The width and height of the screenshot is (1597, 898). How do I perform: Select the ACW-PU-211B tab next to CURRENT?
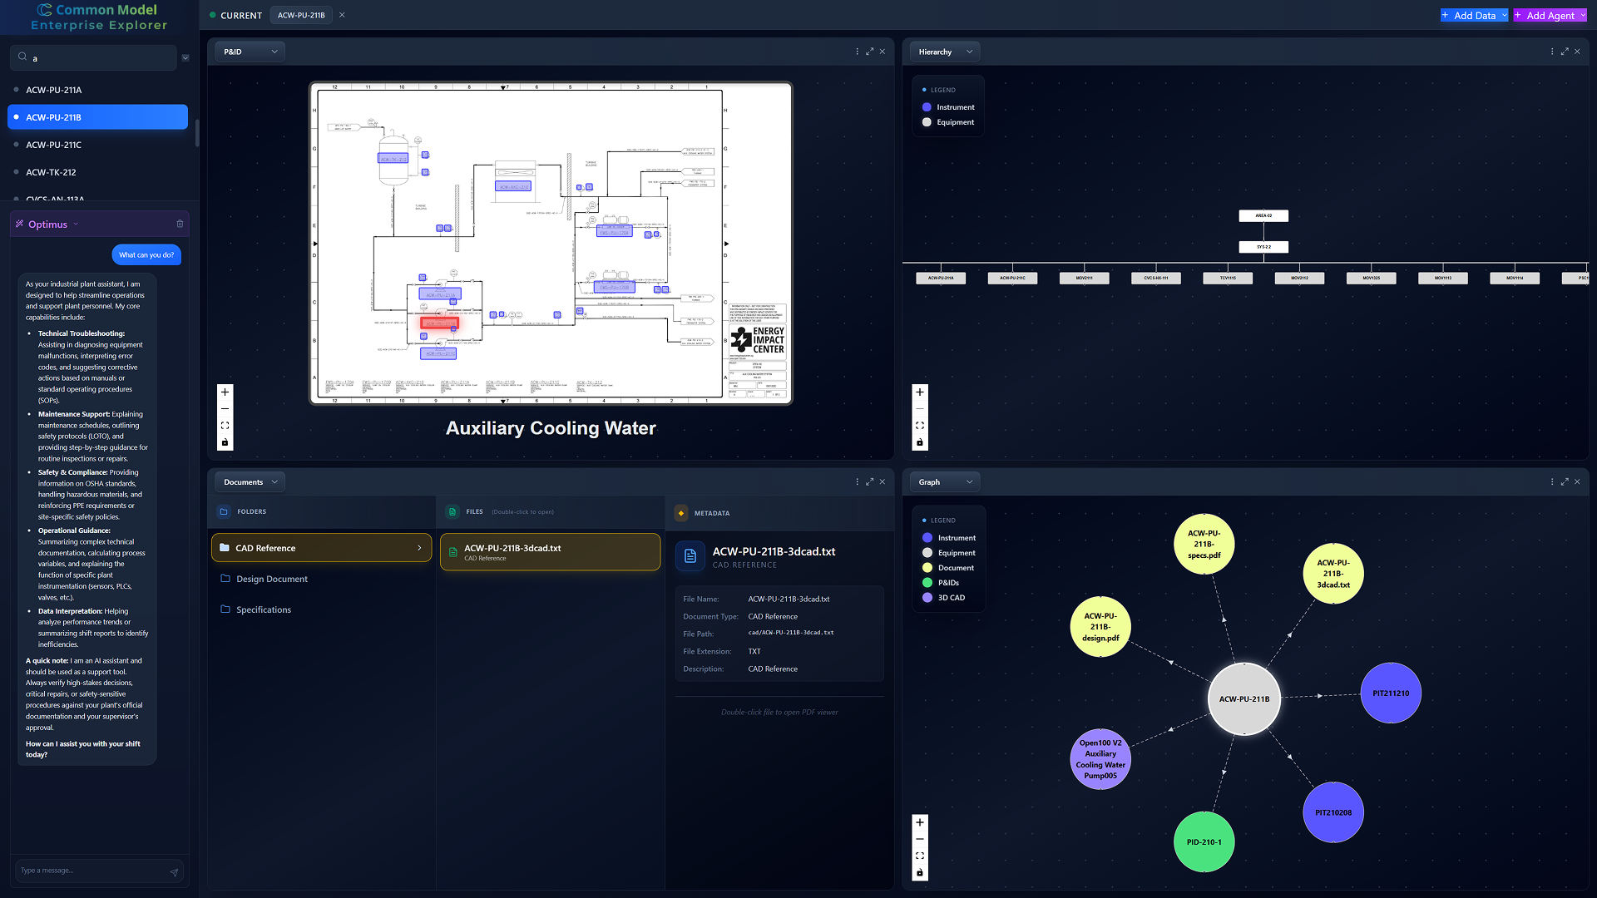(x=301, y=14)
